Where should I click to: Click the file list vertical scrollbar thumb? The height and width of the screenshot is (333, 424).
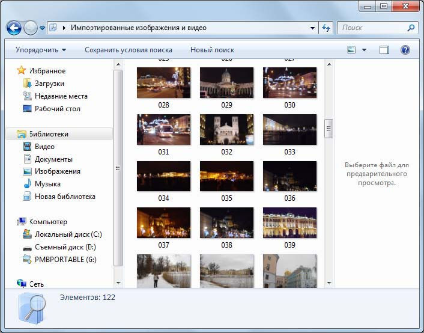(329, 129)
